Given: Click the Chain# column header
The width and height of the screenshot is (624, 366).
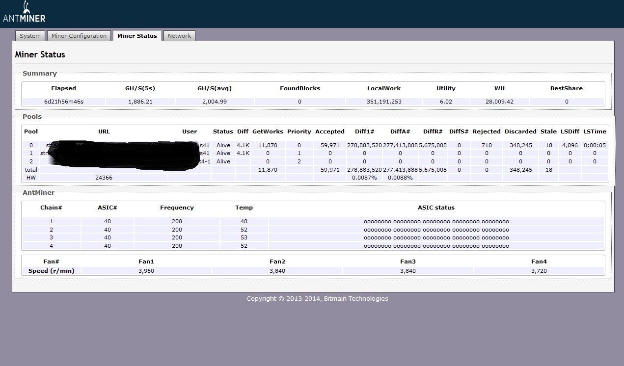Looking at the screenshot, I should (51, 208).
